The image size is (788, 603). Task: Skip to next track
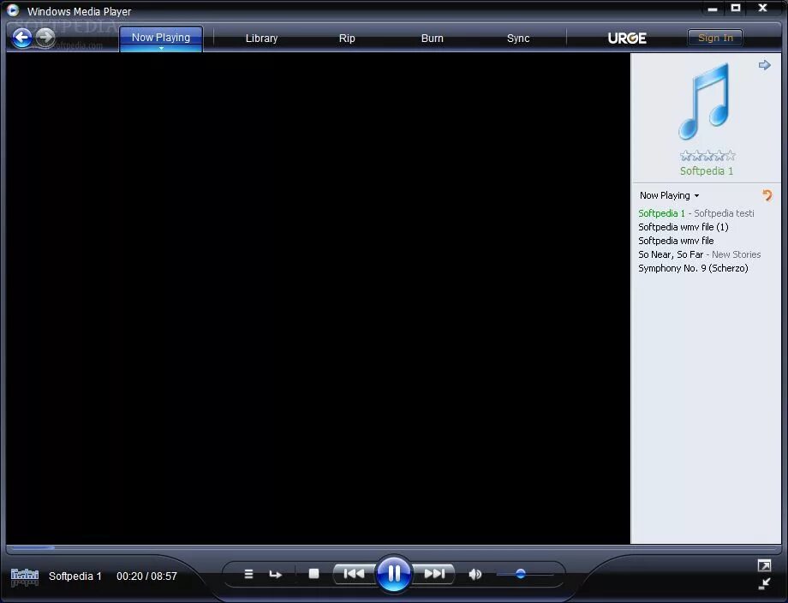click(434, 573)
